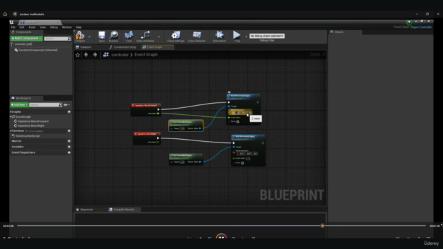Go forward with the graph navigation arrow
The height and width of the screenshot is (249, 443).
pos(96,55)
